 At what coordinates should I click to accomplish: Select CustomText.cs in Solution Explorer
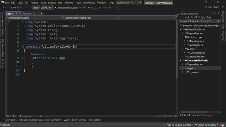[197, 53]
